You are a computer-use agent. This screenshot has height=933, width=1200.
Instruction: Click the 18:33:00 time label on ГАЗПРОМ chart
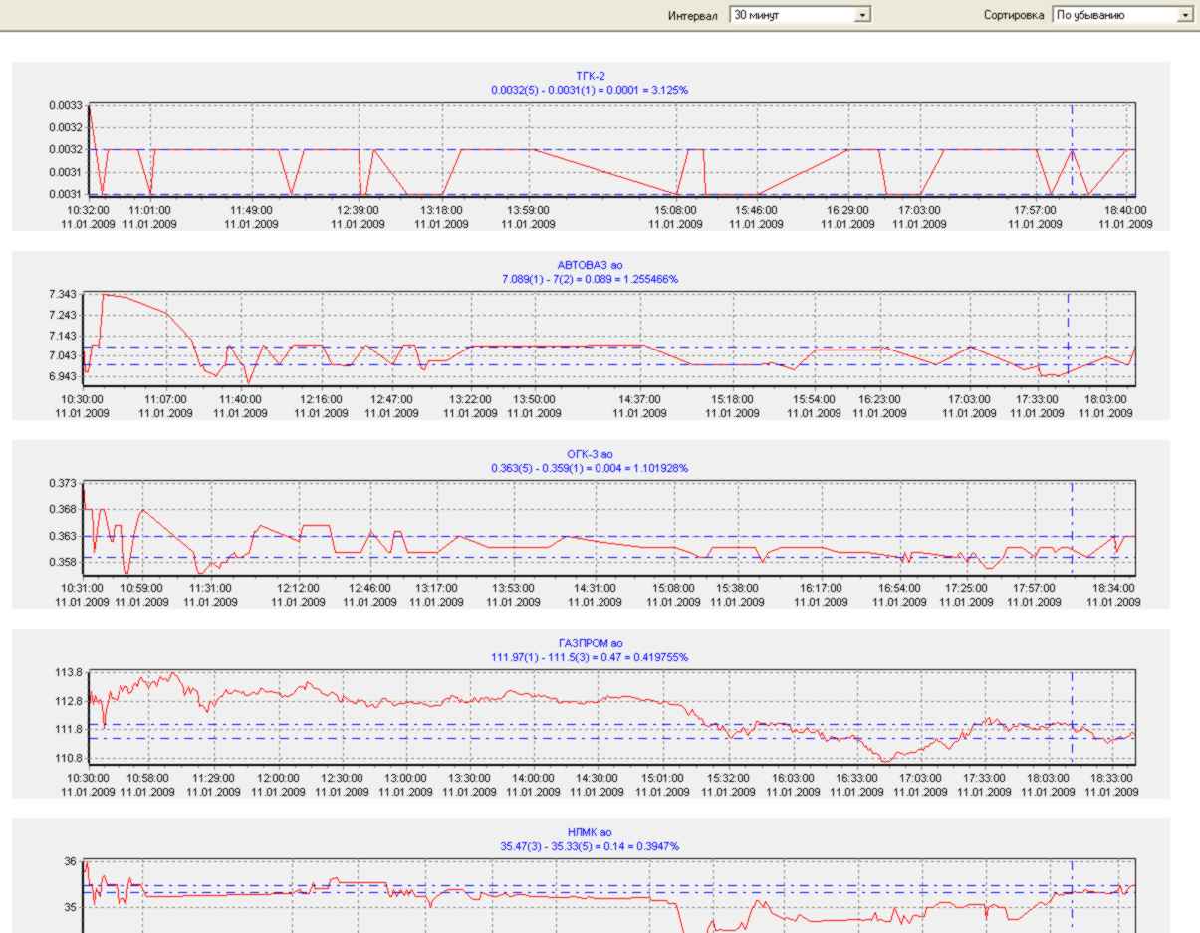[1113, 778]
